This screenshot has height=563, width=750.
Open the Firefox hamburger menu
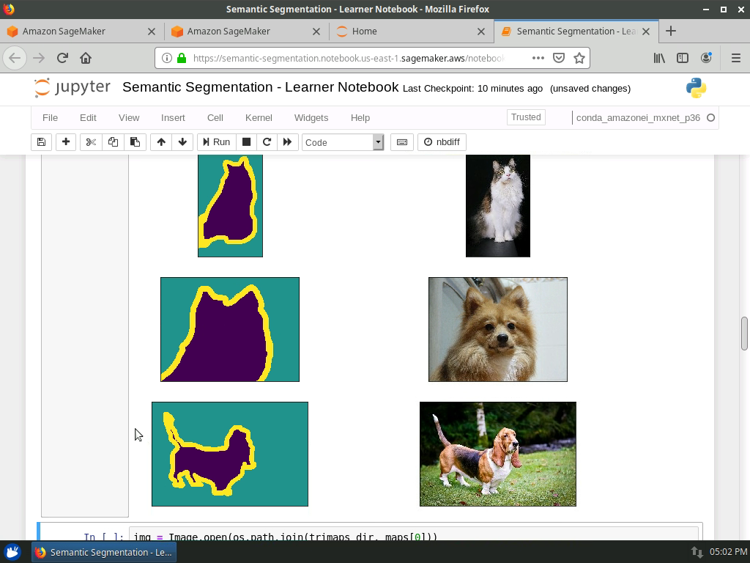[736, 58]
